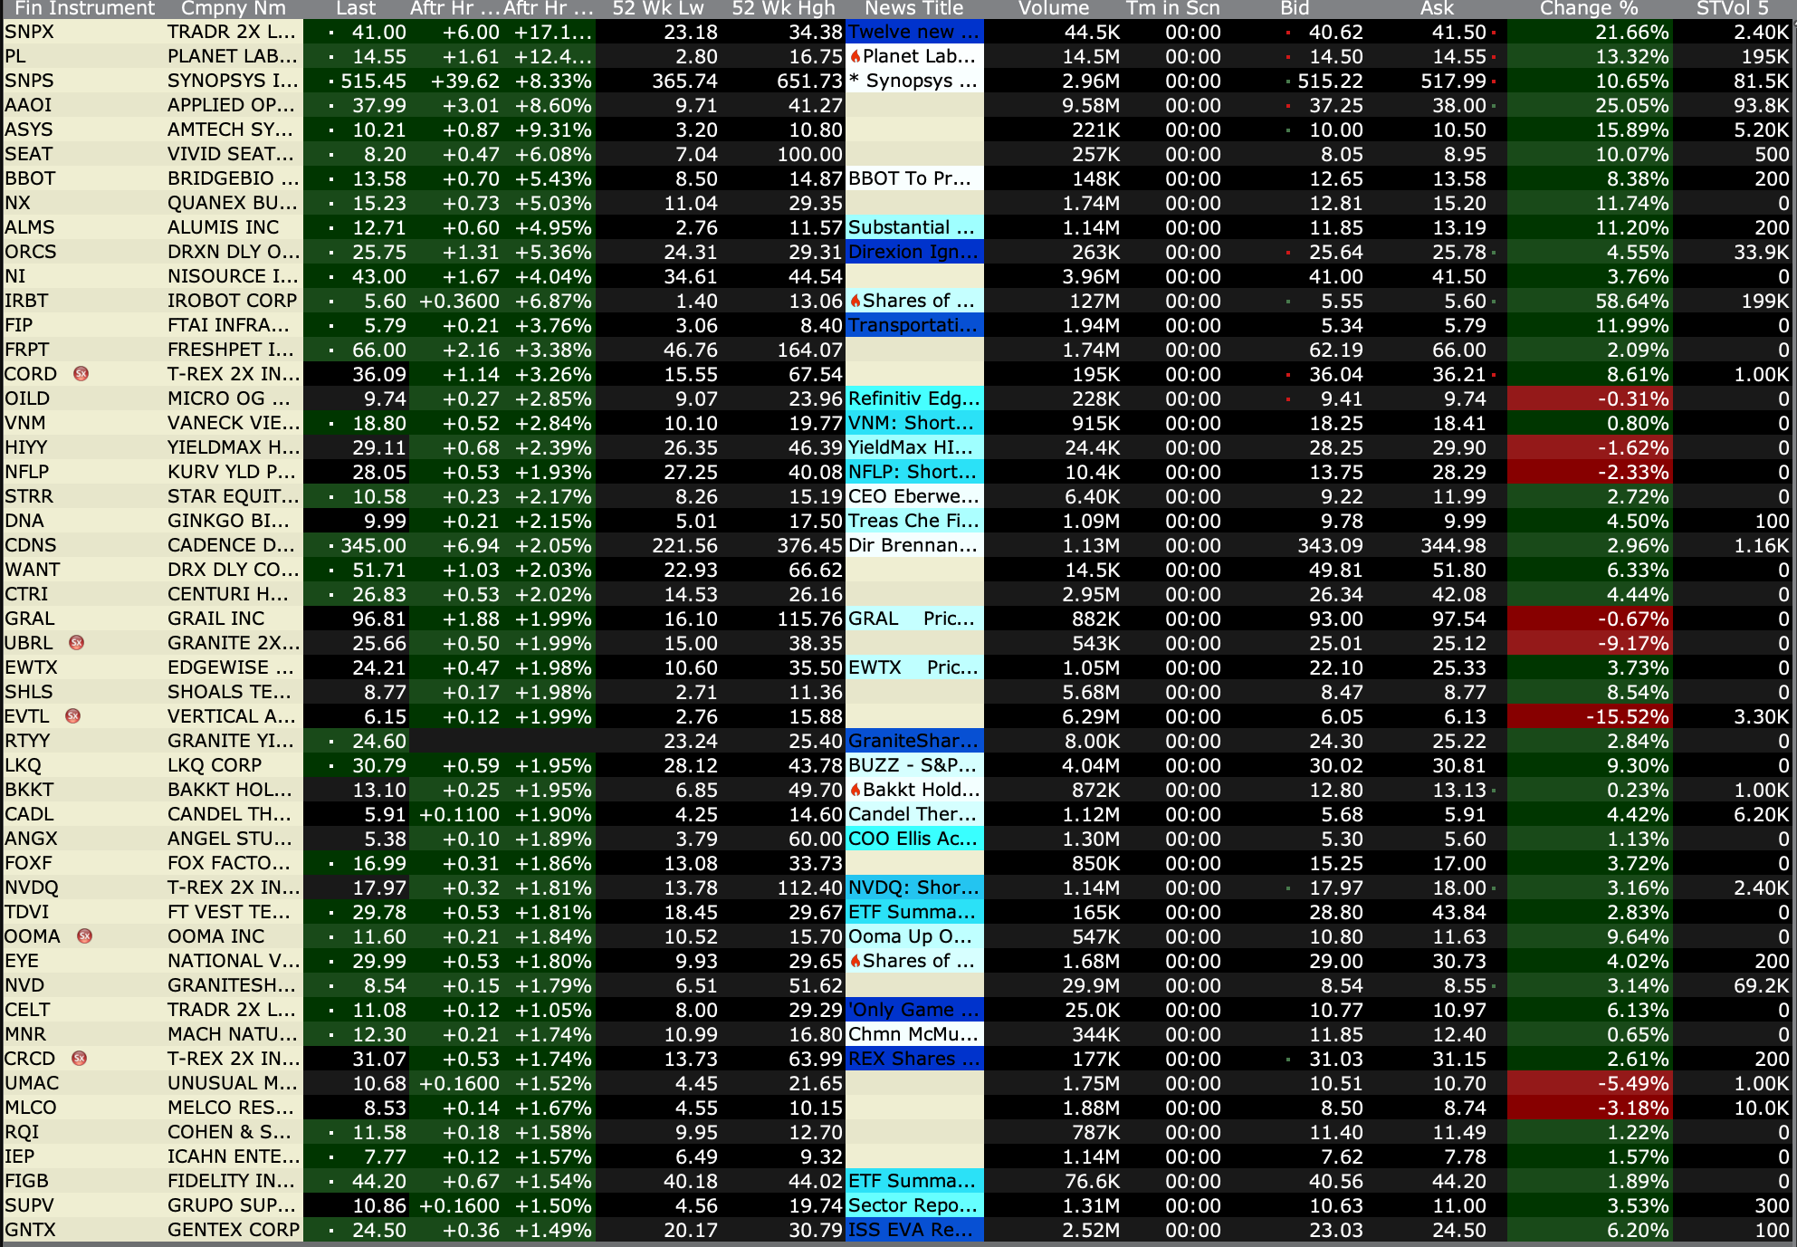Click the flame icon on Bakkt Hold news

(855, 790)
